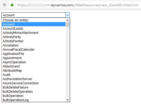Screen dimensions: 141x104
Task: Select BulkOperationLog entity option
Action: pos(34,100)
